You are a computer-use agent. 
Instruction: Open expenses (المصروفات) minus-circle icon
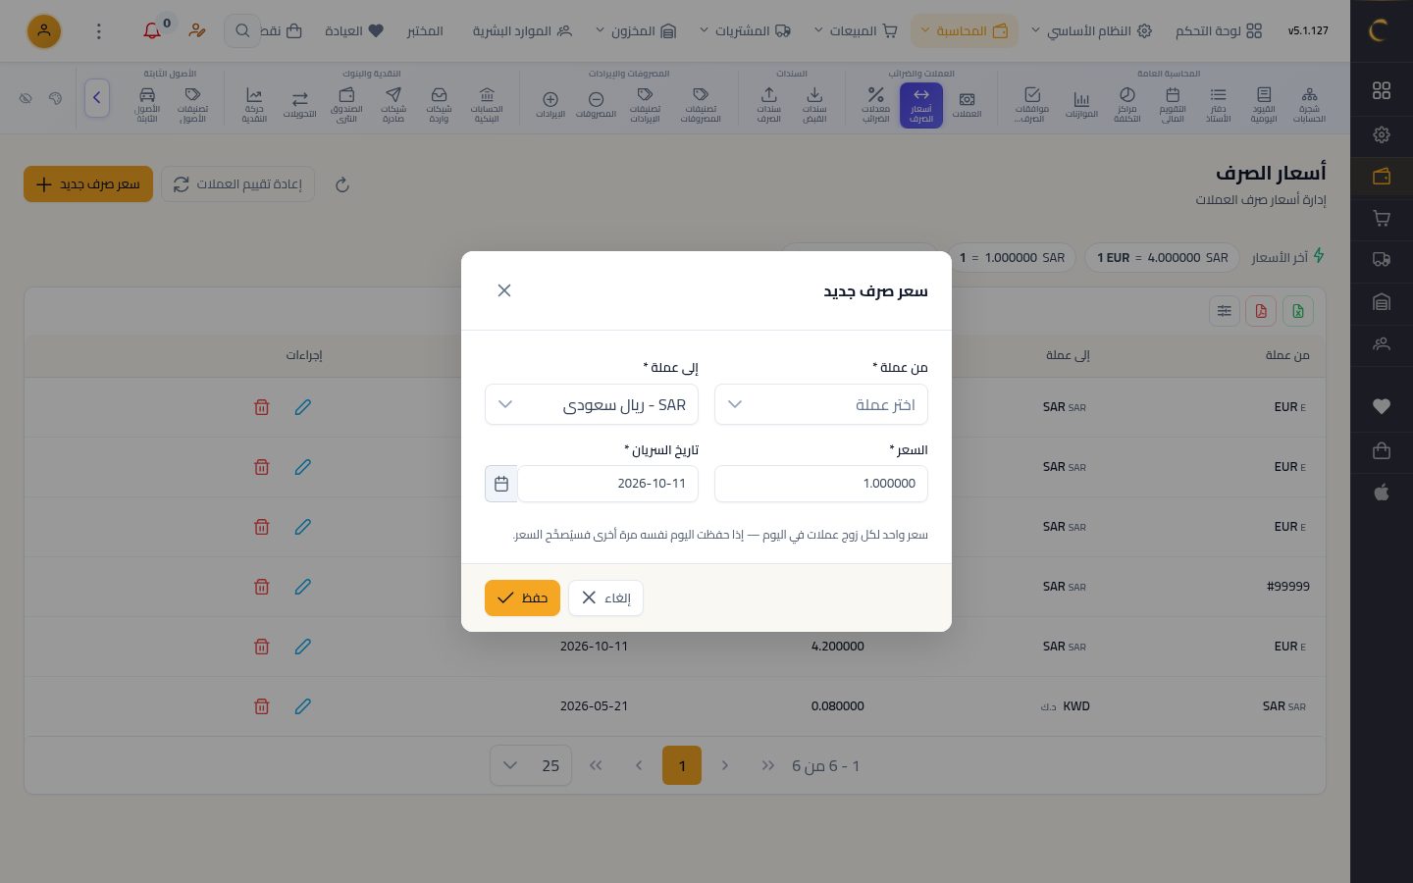596,105
